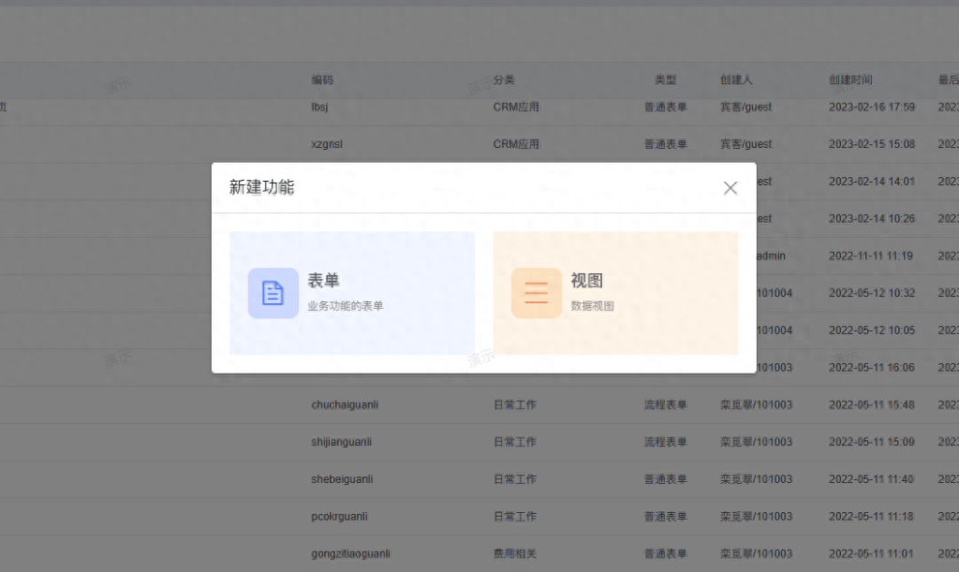The image size is (959, 572).
Task: Click the 2022-05-11 15:09 timestamp
Action: [x=872, y=442]
